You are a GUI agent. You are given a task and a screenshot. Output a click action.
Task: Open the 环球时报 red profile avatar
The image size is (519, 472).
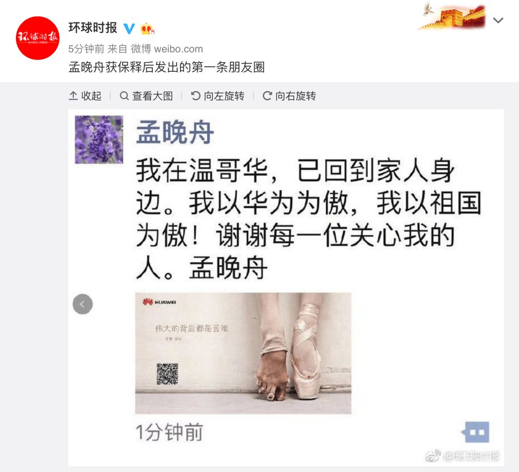coord(38,38)
